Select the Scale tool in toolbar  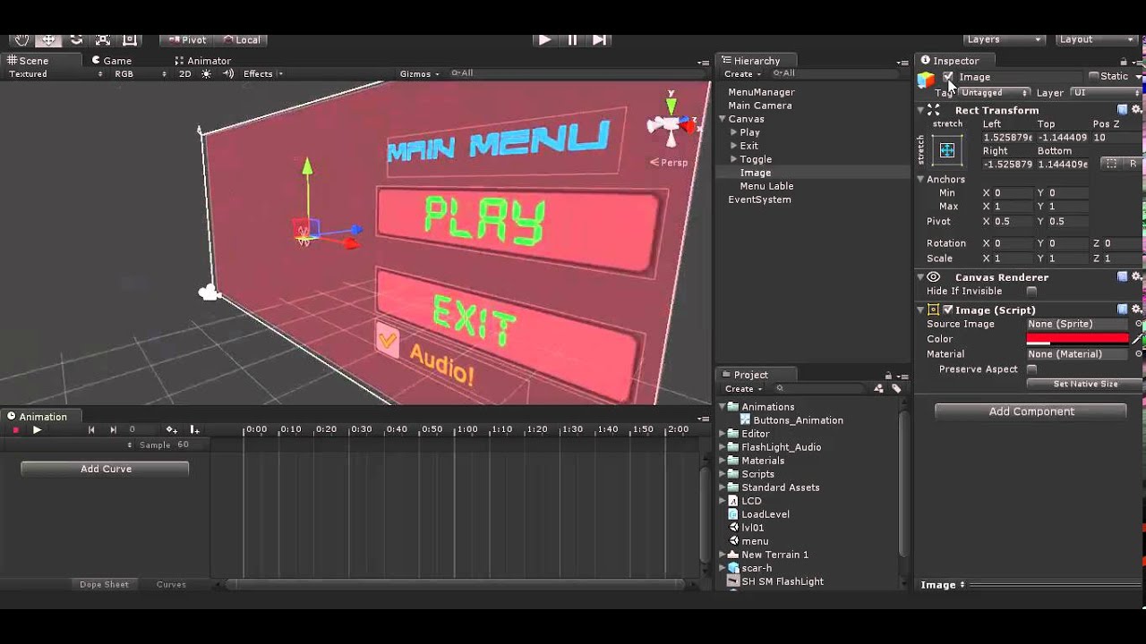point(103,39)
